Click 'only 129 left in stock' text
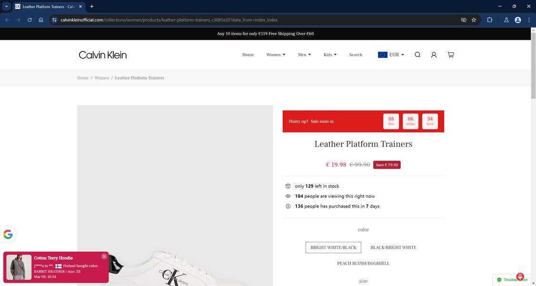The image size is (536, 286). click(x=317, y=186)
